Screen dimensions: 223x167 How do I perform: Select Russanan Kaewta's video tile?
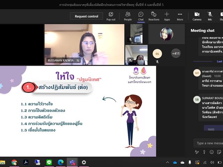tap(84, 45)
